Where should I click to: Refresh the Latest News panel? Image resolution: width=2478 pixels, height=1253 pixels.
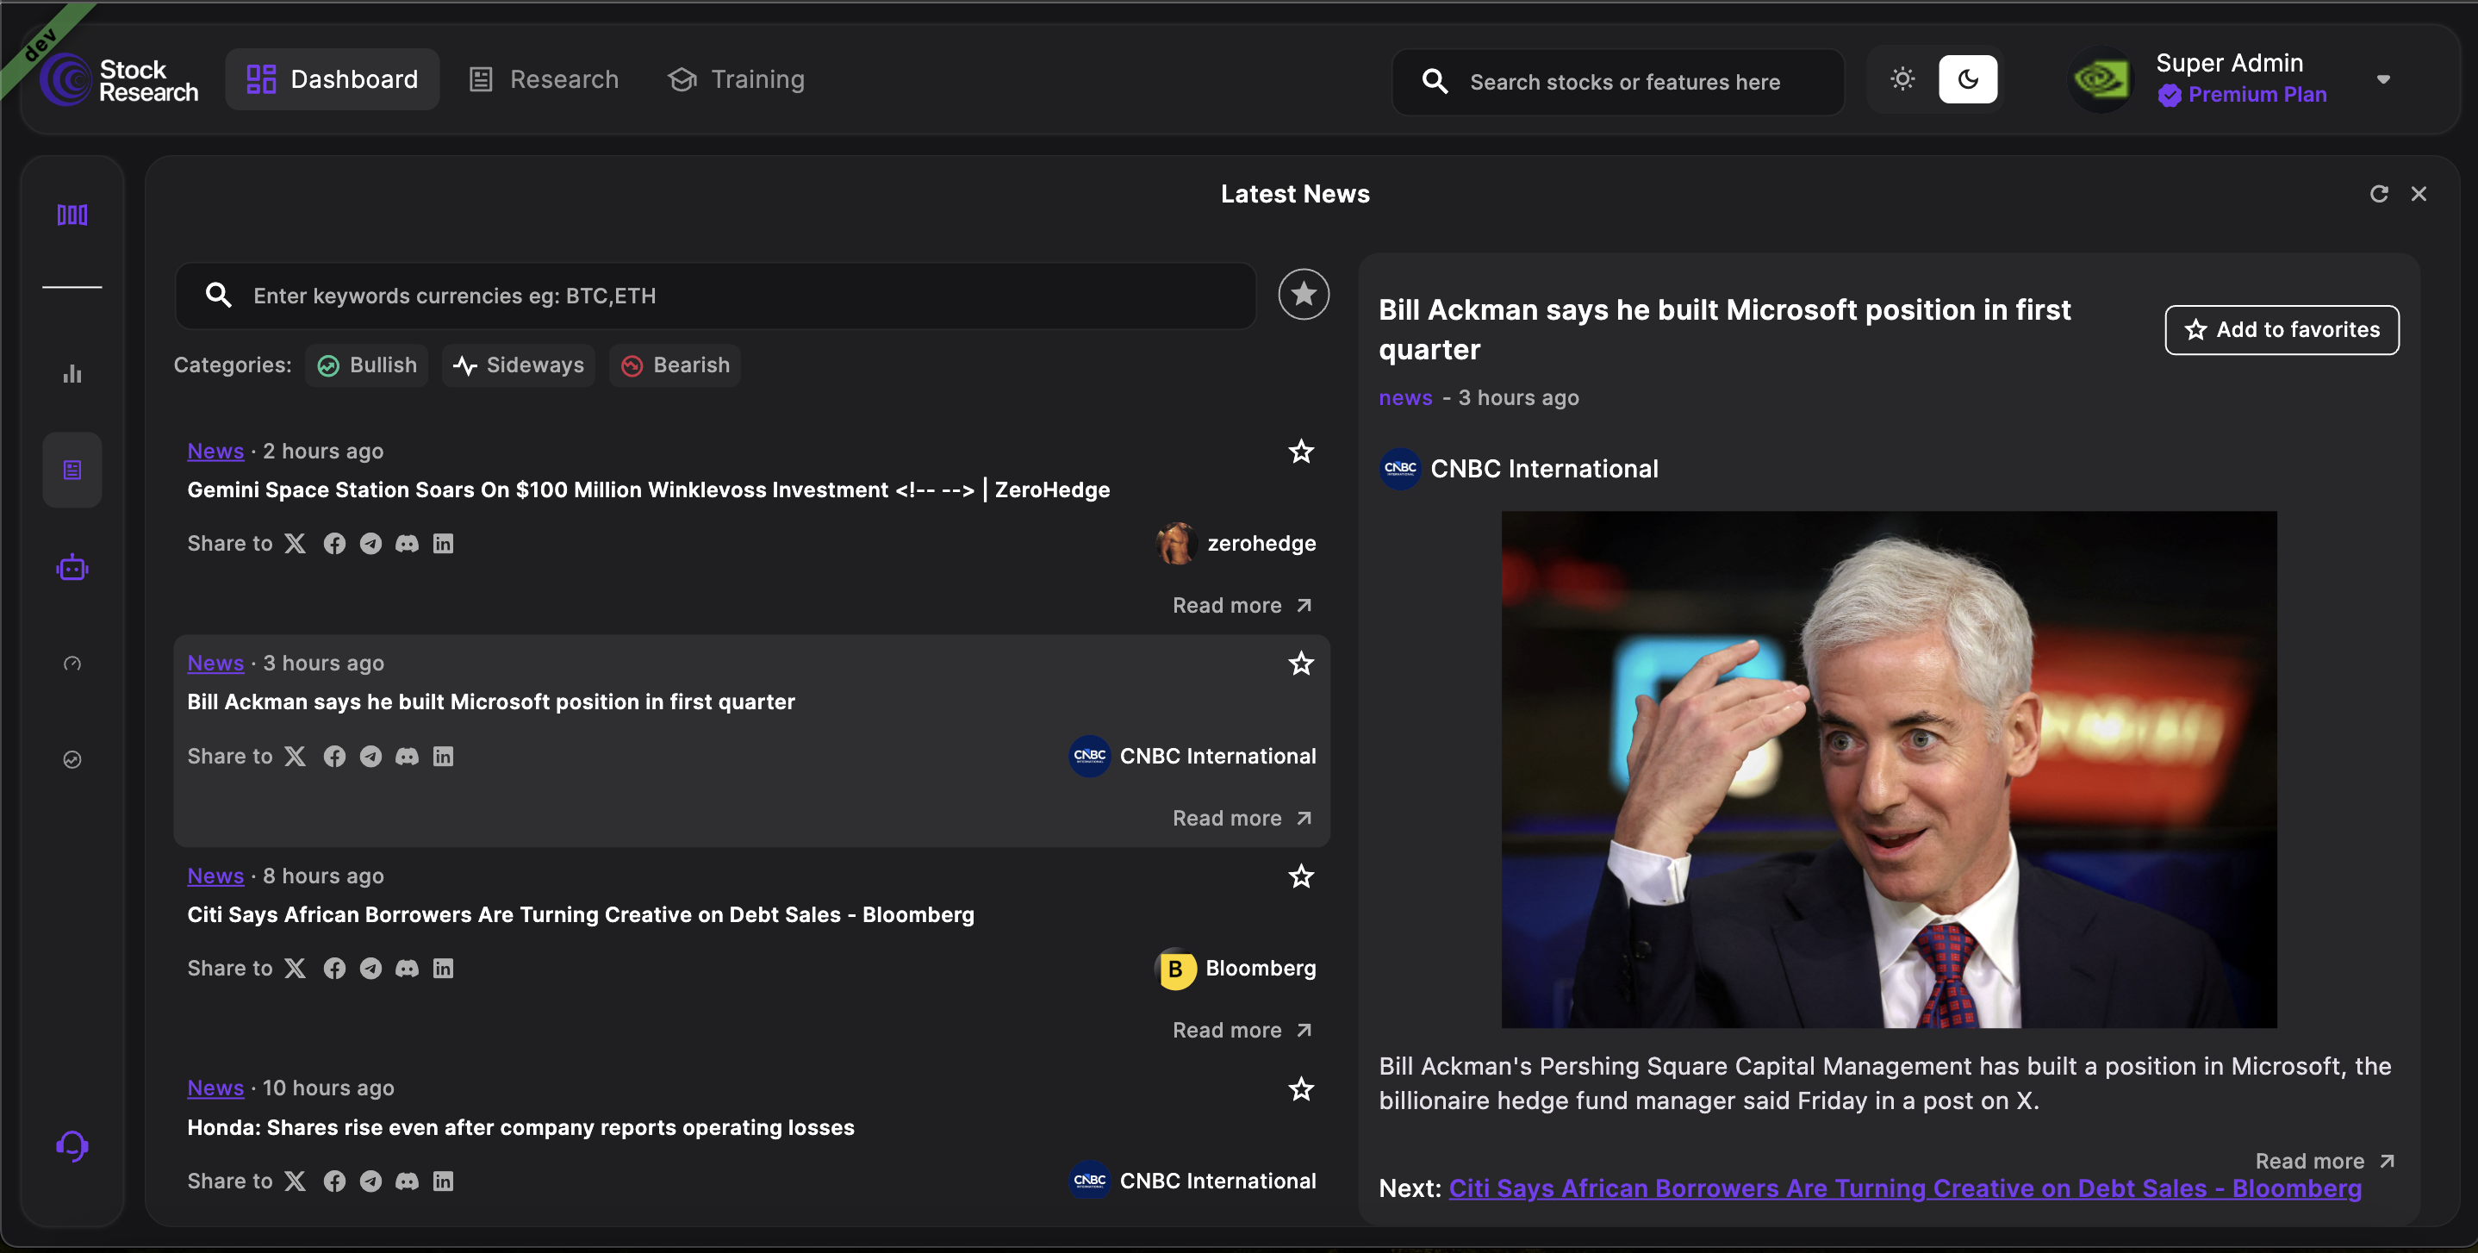click(2379, 195)
